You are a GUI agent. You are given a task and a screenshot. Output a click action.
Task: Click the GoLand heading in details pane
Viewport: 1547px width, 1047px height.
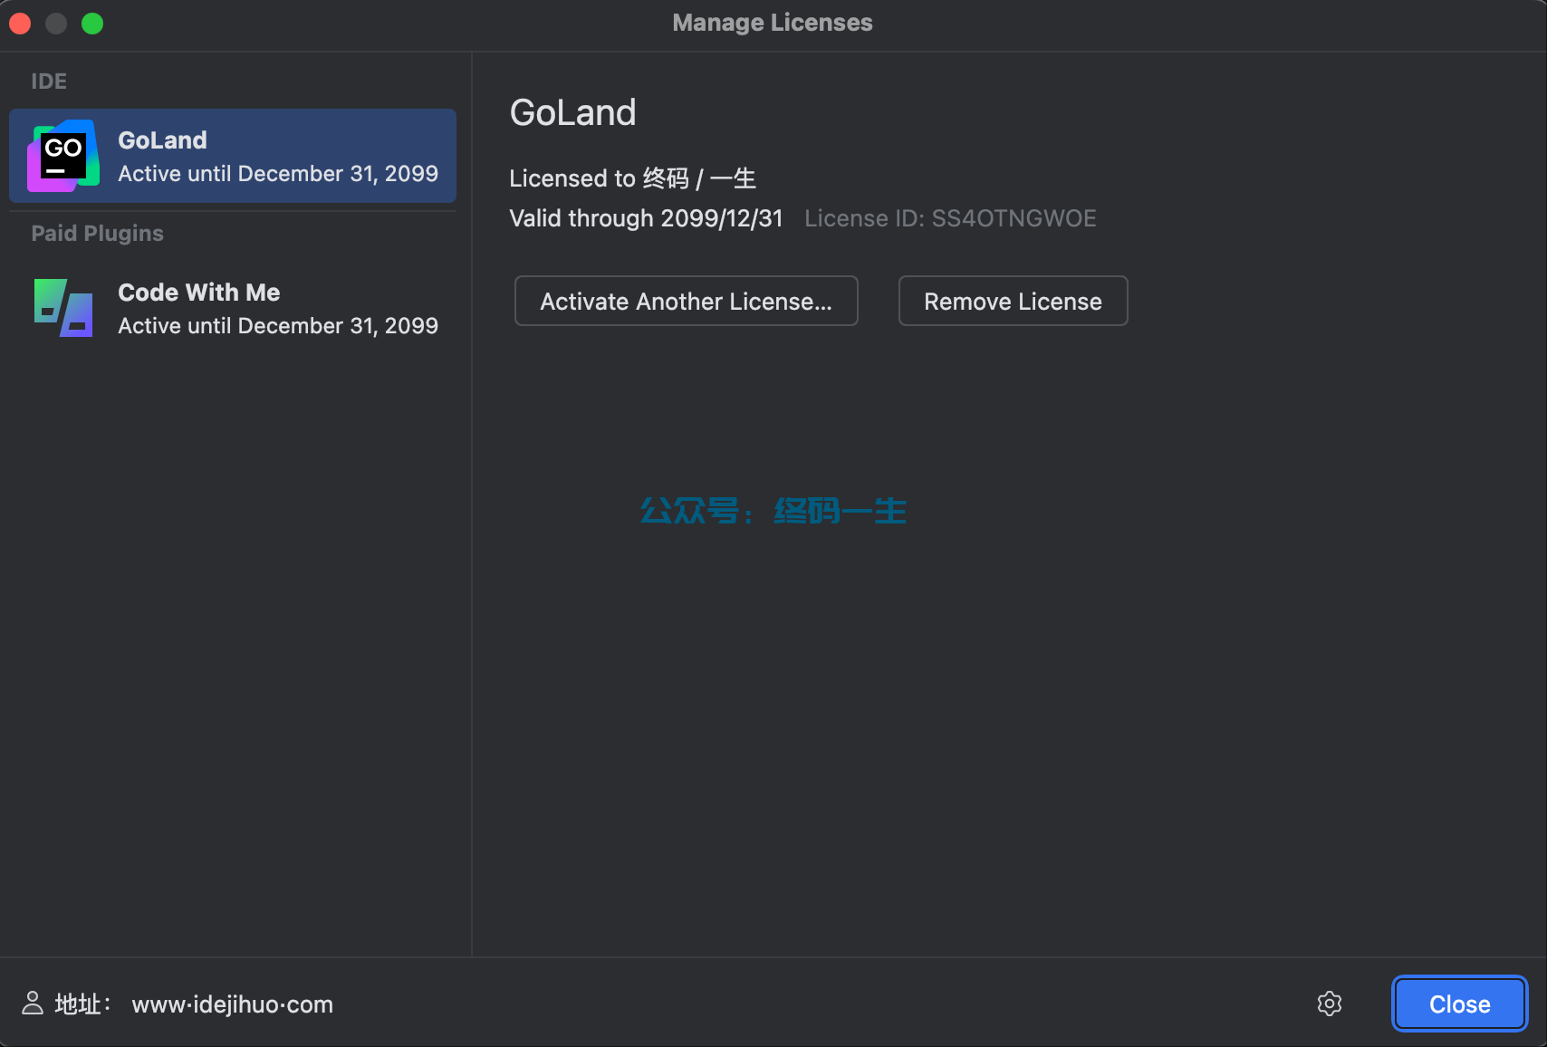[x=572, y=112]
